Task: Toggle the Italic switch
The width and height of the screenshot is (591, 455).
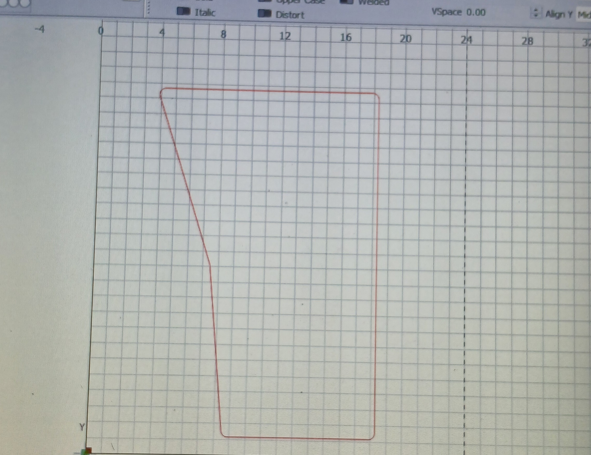Action: [183, 11]
